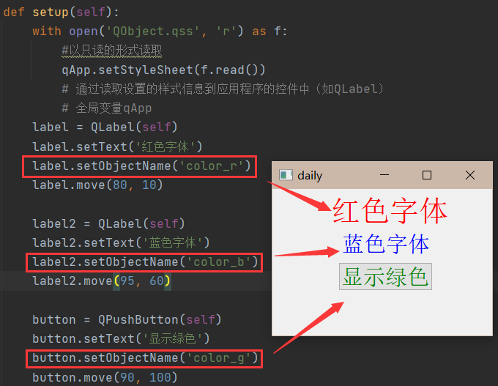Image resolution: width=498 pixels, height=386 pixels.
Task: Click the red 红色字体 label
Action: (390, 210)
